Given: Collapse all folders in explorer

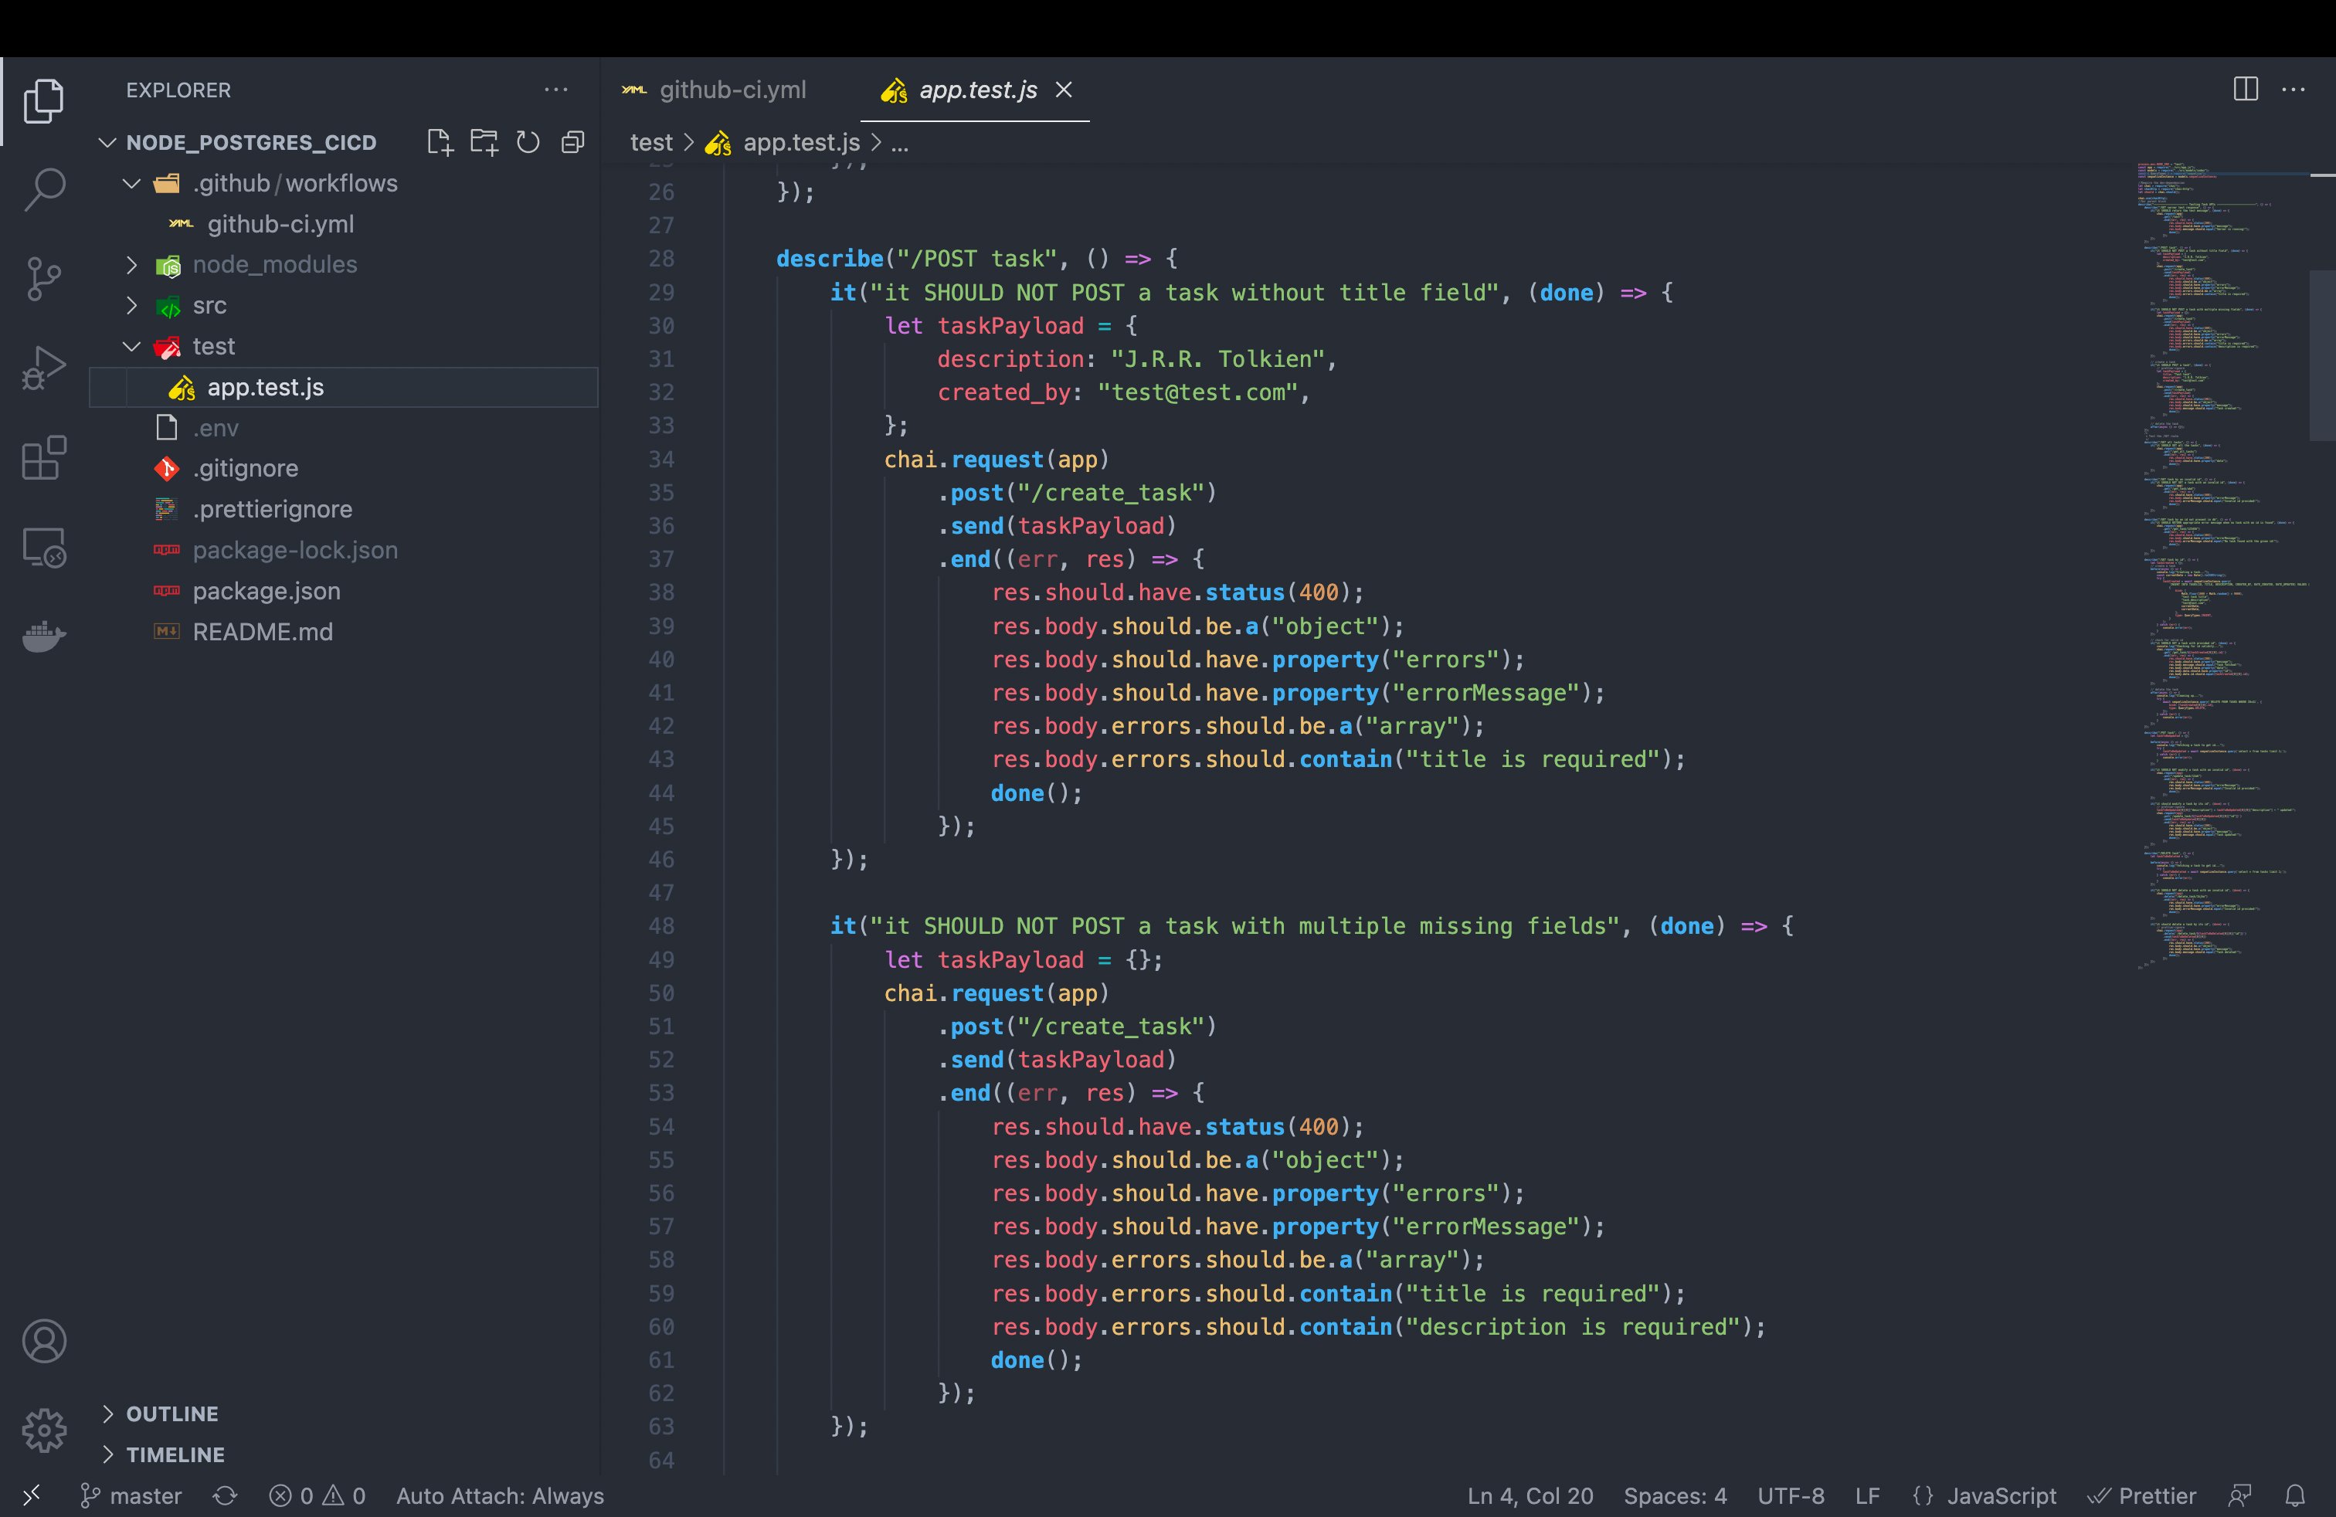Looking at the screenshot, I should click(572, 142).
